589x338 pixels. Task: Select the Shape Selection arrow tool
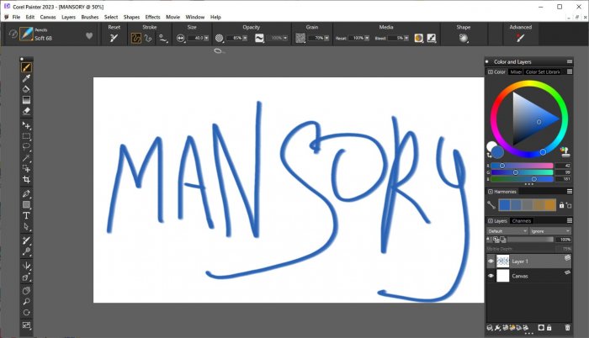(26, 226)
